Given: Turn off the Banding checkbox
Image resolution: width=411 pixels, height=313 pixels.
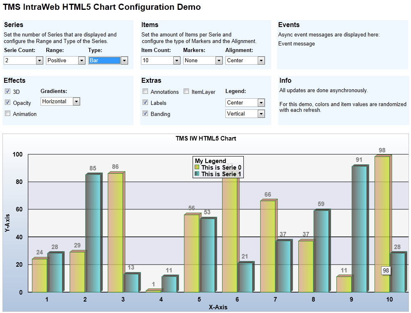Looking at the screenshot, I should tap(145, 113).
